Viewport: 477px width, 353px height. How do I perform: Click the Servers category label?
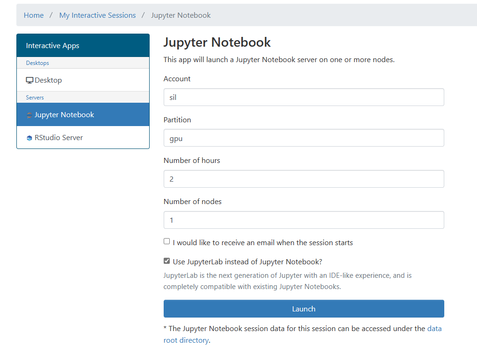click(x=35, y=98)
